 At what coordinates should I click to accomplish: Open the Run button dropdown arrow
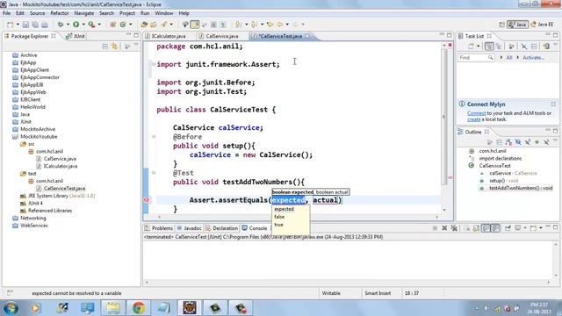point(83,25)
